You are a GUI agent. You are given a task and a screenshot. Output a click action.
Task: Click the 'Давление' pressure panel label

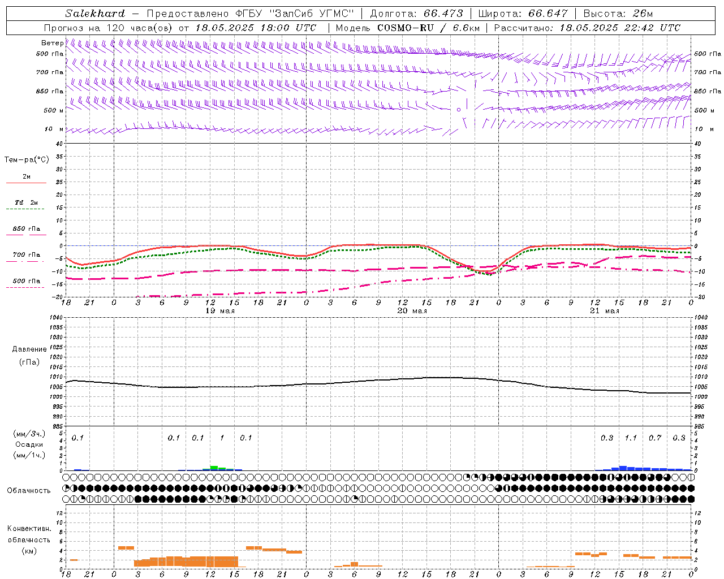tap(29, 349)
